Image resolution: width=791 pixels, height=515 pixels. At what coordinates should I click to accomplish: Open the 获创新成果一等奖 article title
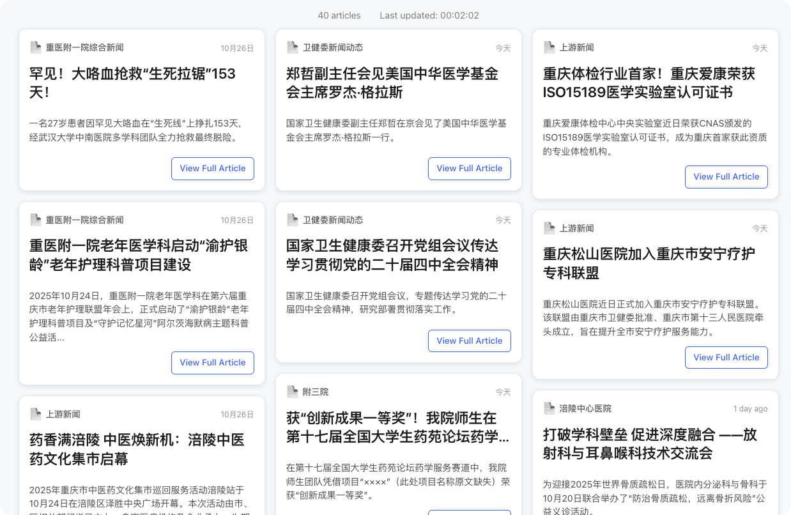coord(397,427)
